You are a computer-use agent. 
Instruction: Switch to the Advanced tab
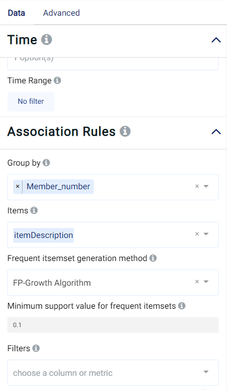point(61,13)
